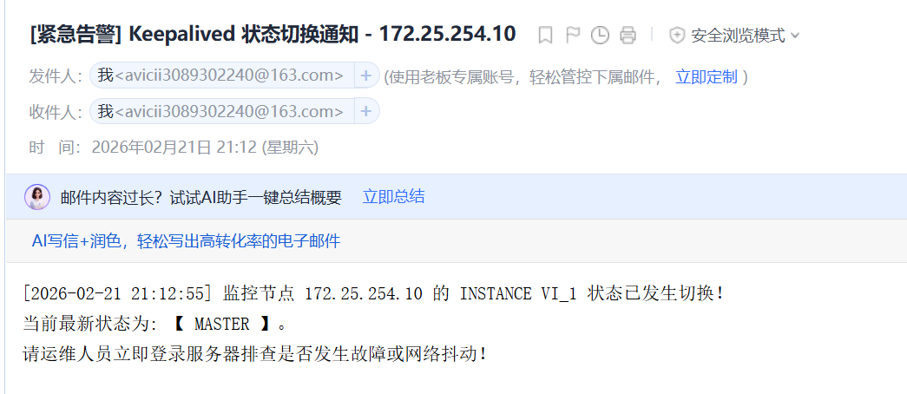Expand the 安全浏览模式 dropdown chevron
Image resolution: width=907 pixels, height=394 pixels.
tap(795, 36)
